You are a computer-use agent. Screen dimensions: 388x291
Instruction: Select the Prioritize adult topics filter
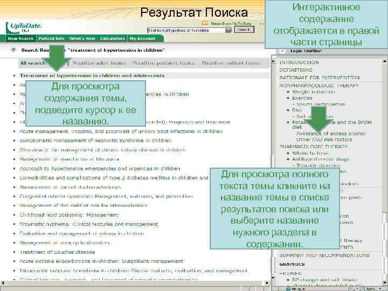pos(99,63)
